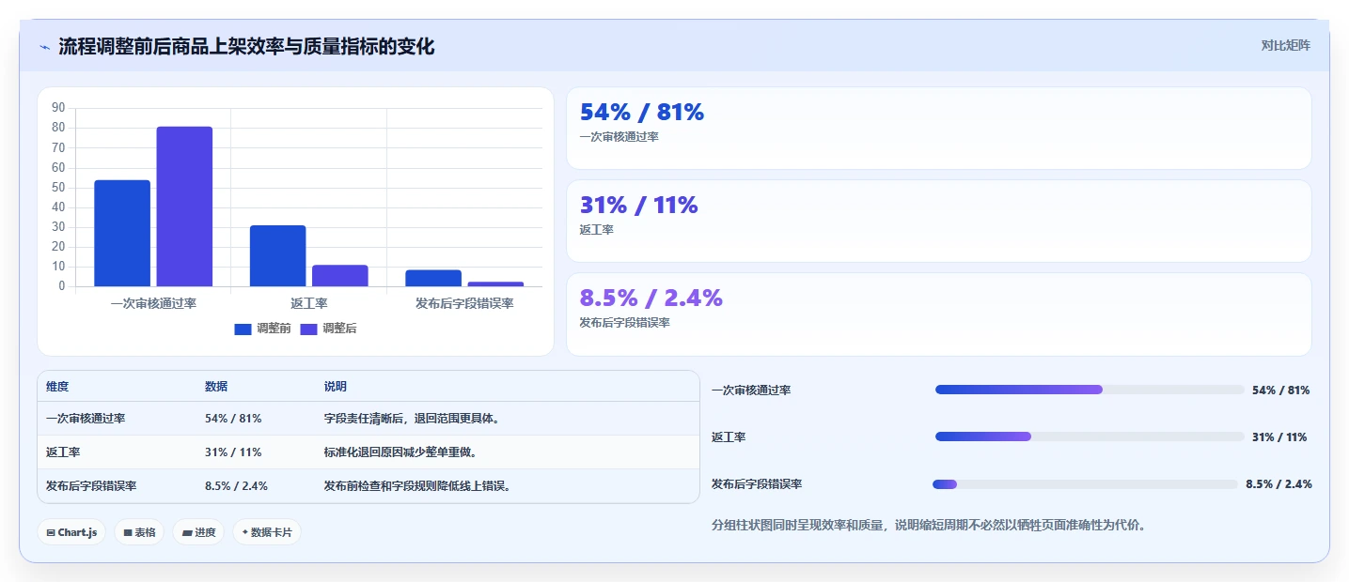The image size is (1349, 582).
Task: Click text 发布前检查和字段规则降低线上错误。
Action: [418, 486]
